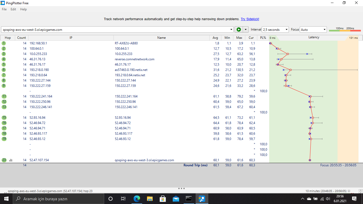Open the Edit menu
The width and height of the screenshot is (363, 204).
click(13, 9)
